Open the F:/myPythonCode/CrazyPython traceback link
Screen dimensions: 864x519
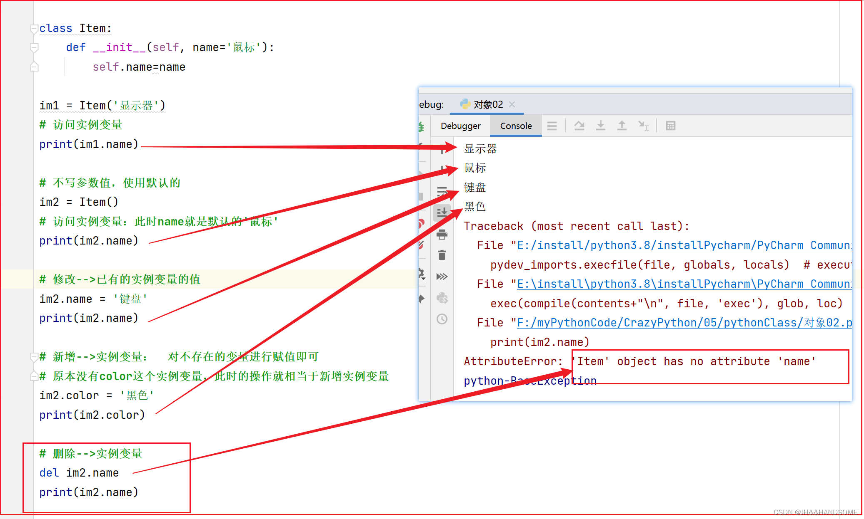684,323
